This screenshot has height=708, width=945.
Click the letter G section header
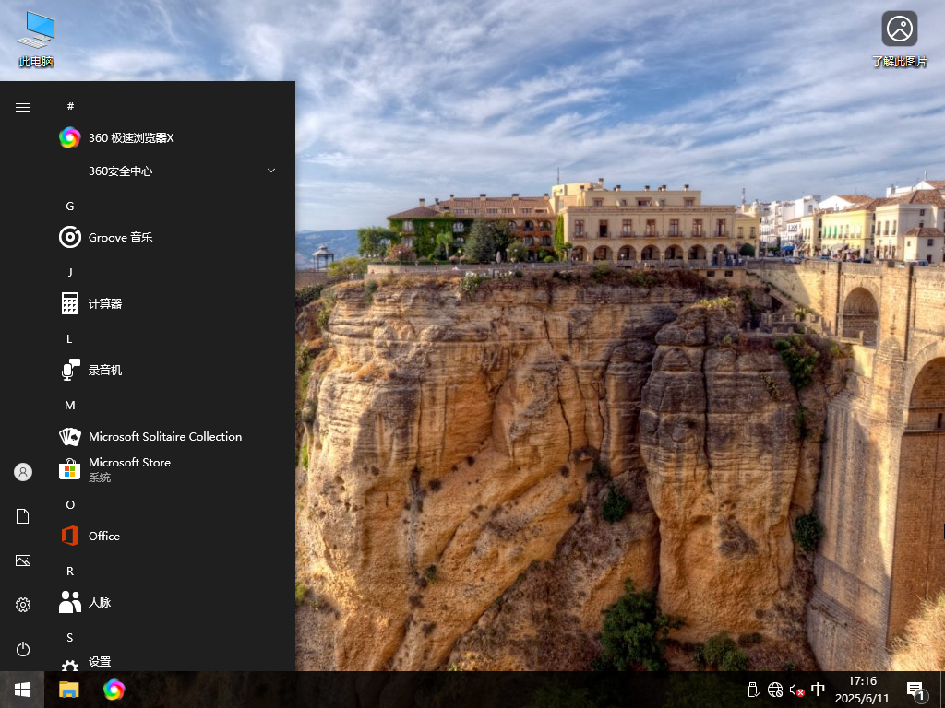pos(69,206)
